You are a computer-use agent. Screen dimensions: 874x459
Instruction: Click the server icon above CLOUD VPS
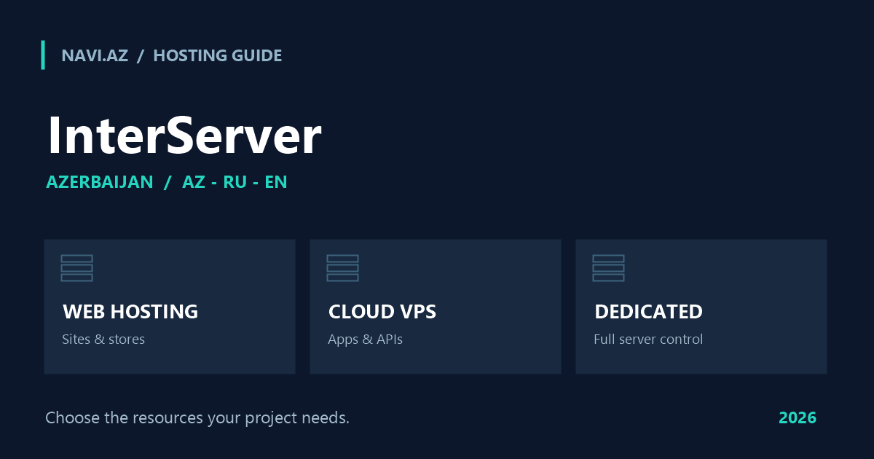[x=342, y=268]
